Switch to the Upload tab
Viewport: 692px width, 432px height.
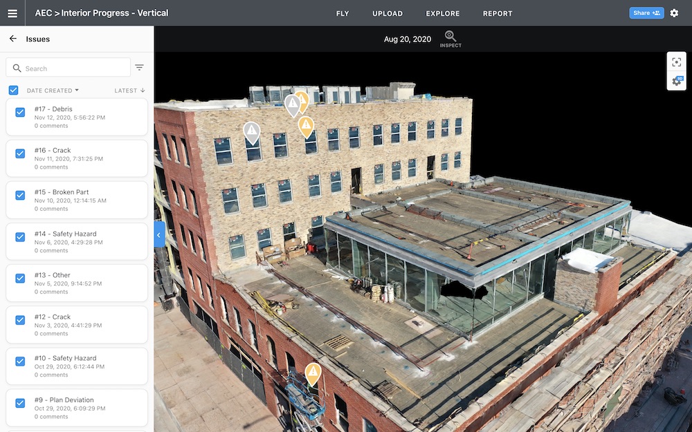[388, 14]
